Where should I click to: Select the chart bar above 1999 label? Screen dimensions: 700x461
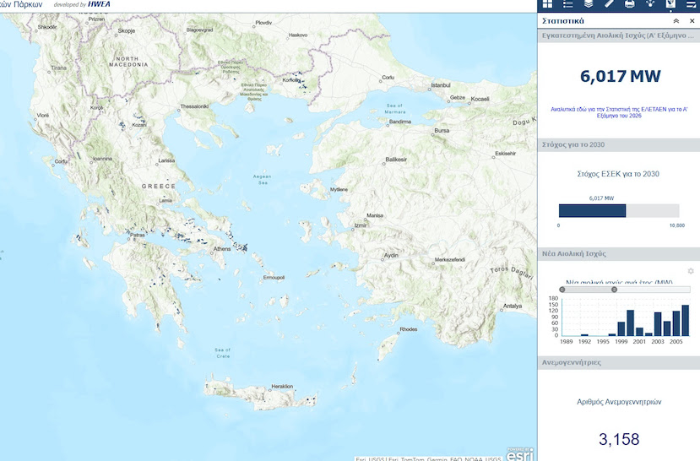click(621, 328)
